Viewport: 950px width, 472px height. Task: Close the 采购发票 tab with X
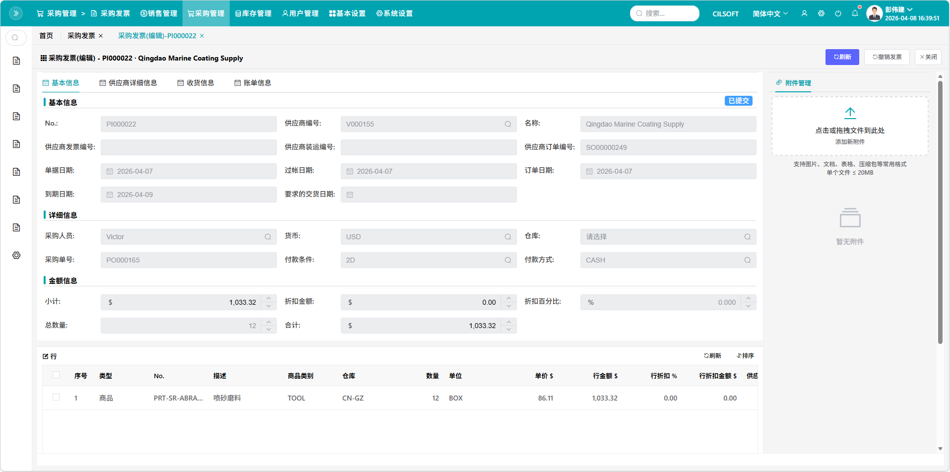(101, 36)
